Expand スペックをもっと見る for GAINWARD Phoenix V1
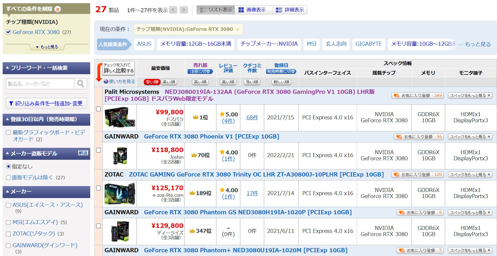Screen dimensions: 497x256 tap(470, 137)
